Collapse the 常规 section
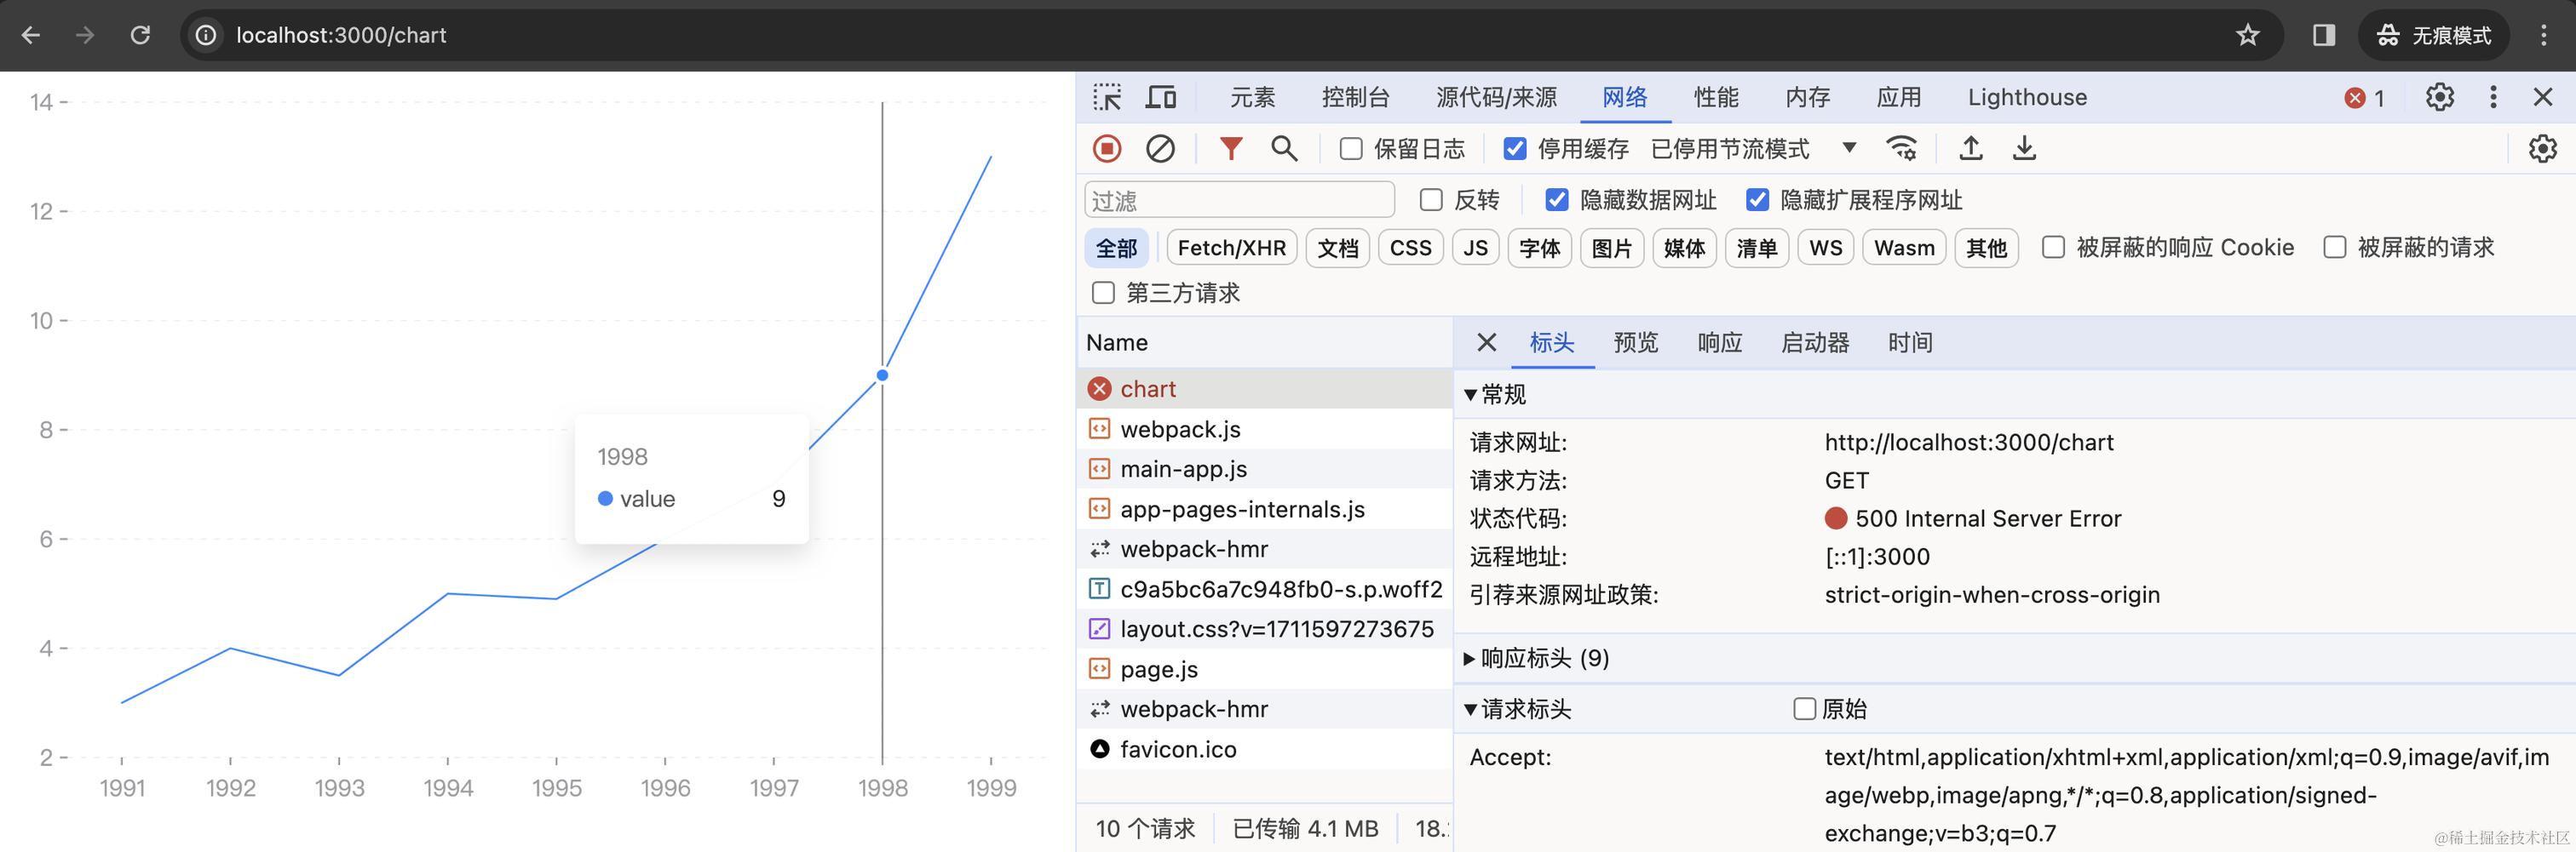The image size is (2576, 852). point(1495,395)
